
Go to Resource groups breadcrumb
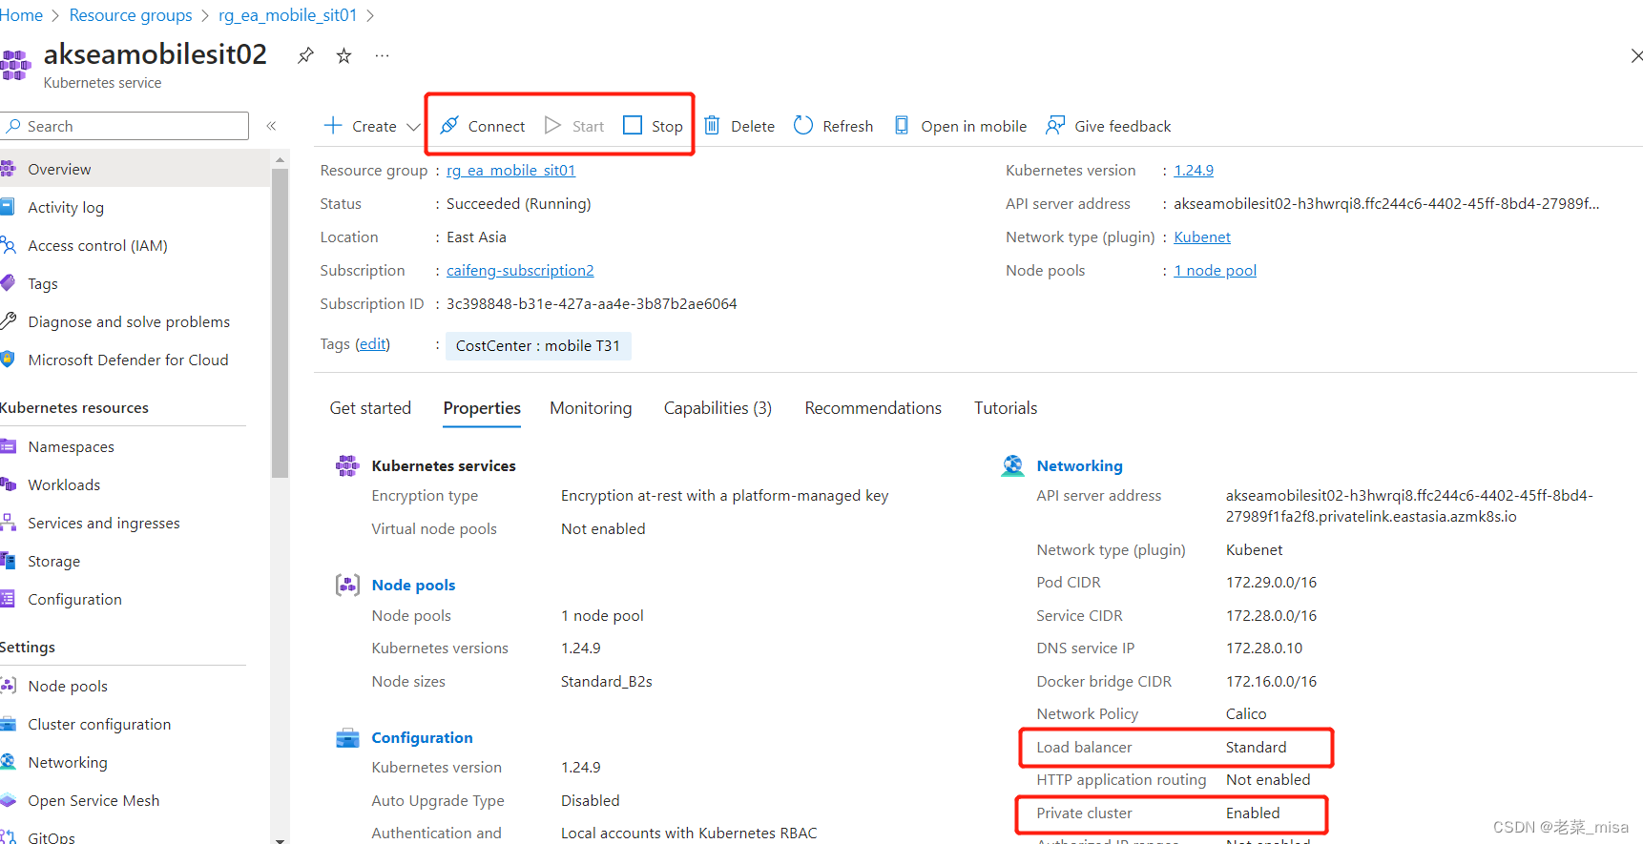131,15
